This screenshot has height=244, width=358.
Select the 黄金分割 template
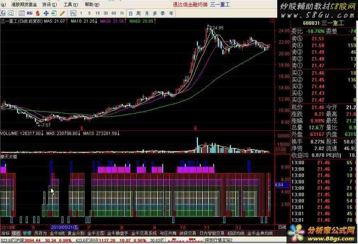click(x=76, y=233)
